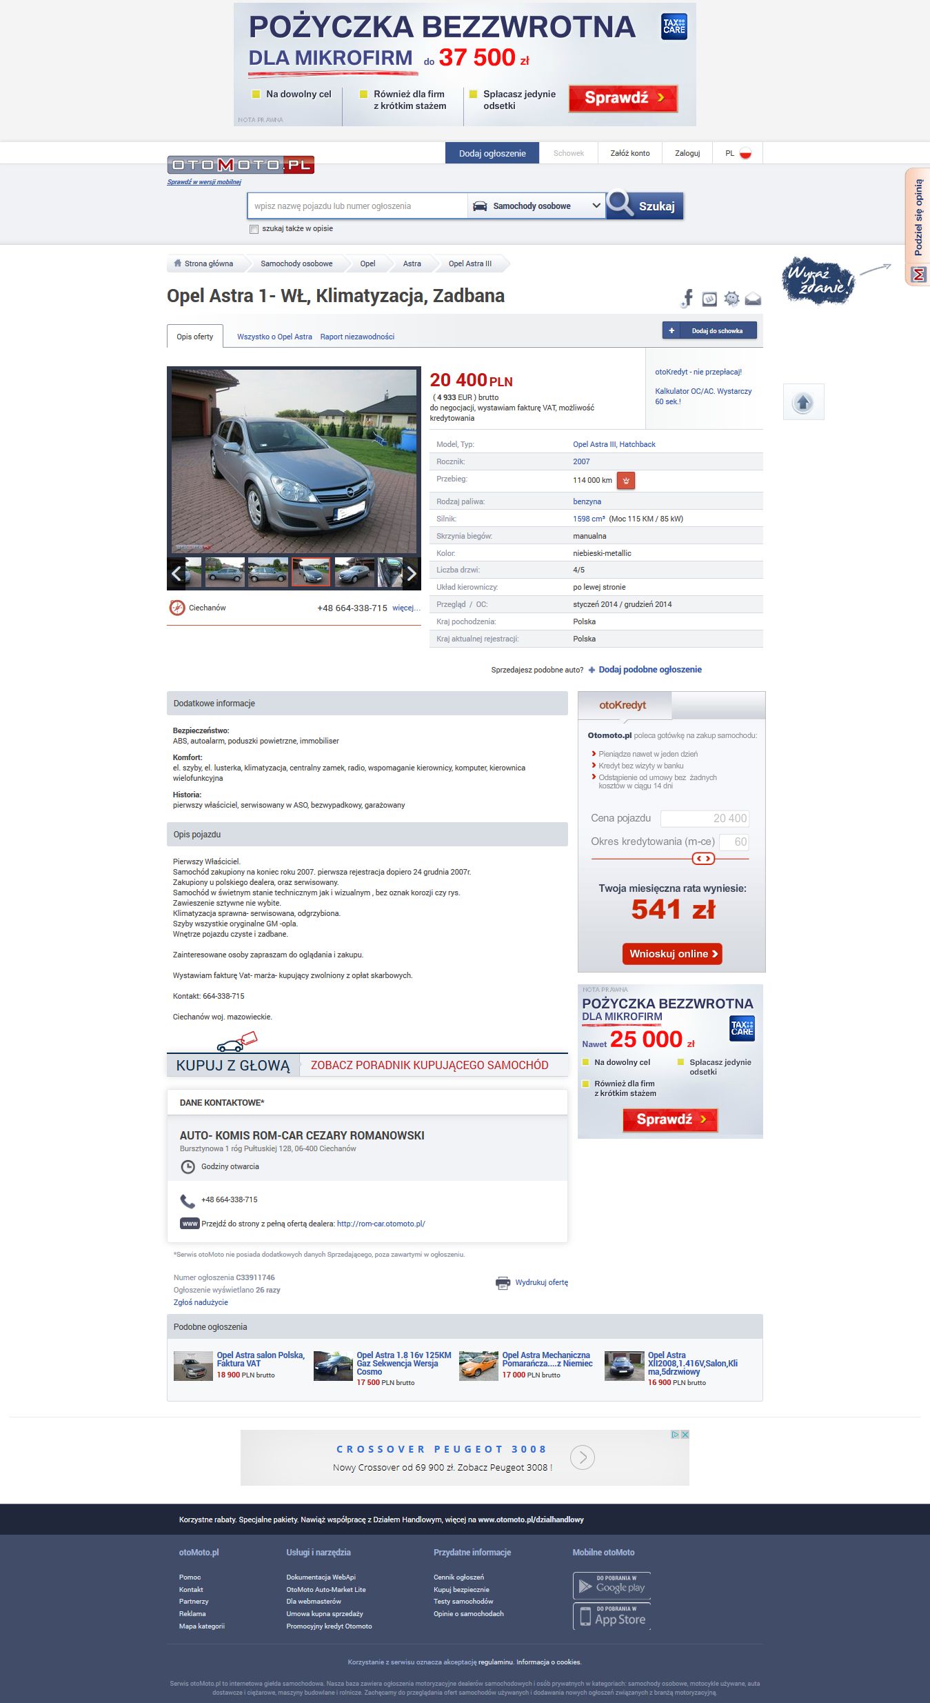Viewport: 930px width, 1703px height.
Task: Click the benzyna fuel type link
Action: [x=587, y=501]
